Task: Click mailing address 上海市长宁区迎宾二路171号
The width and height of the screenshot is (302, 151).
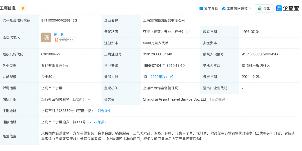Action: coord(63,122)
